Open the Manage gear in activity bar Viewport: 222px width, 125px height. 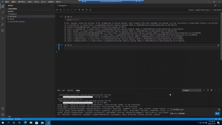pyautogui.click(x=3, y=115)
